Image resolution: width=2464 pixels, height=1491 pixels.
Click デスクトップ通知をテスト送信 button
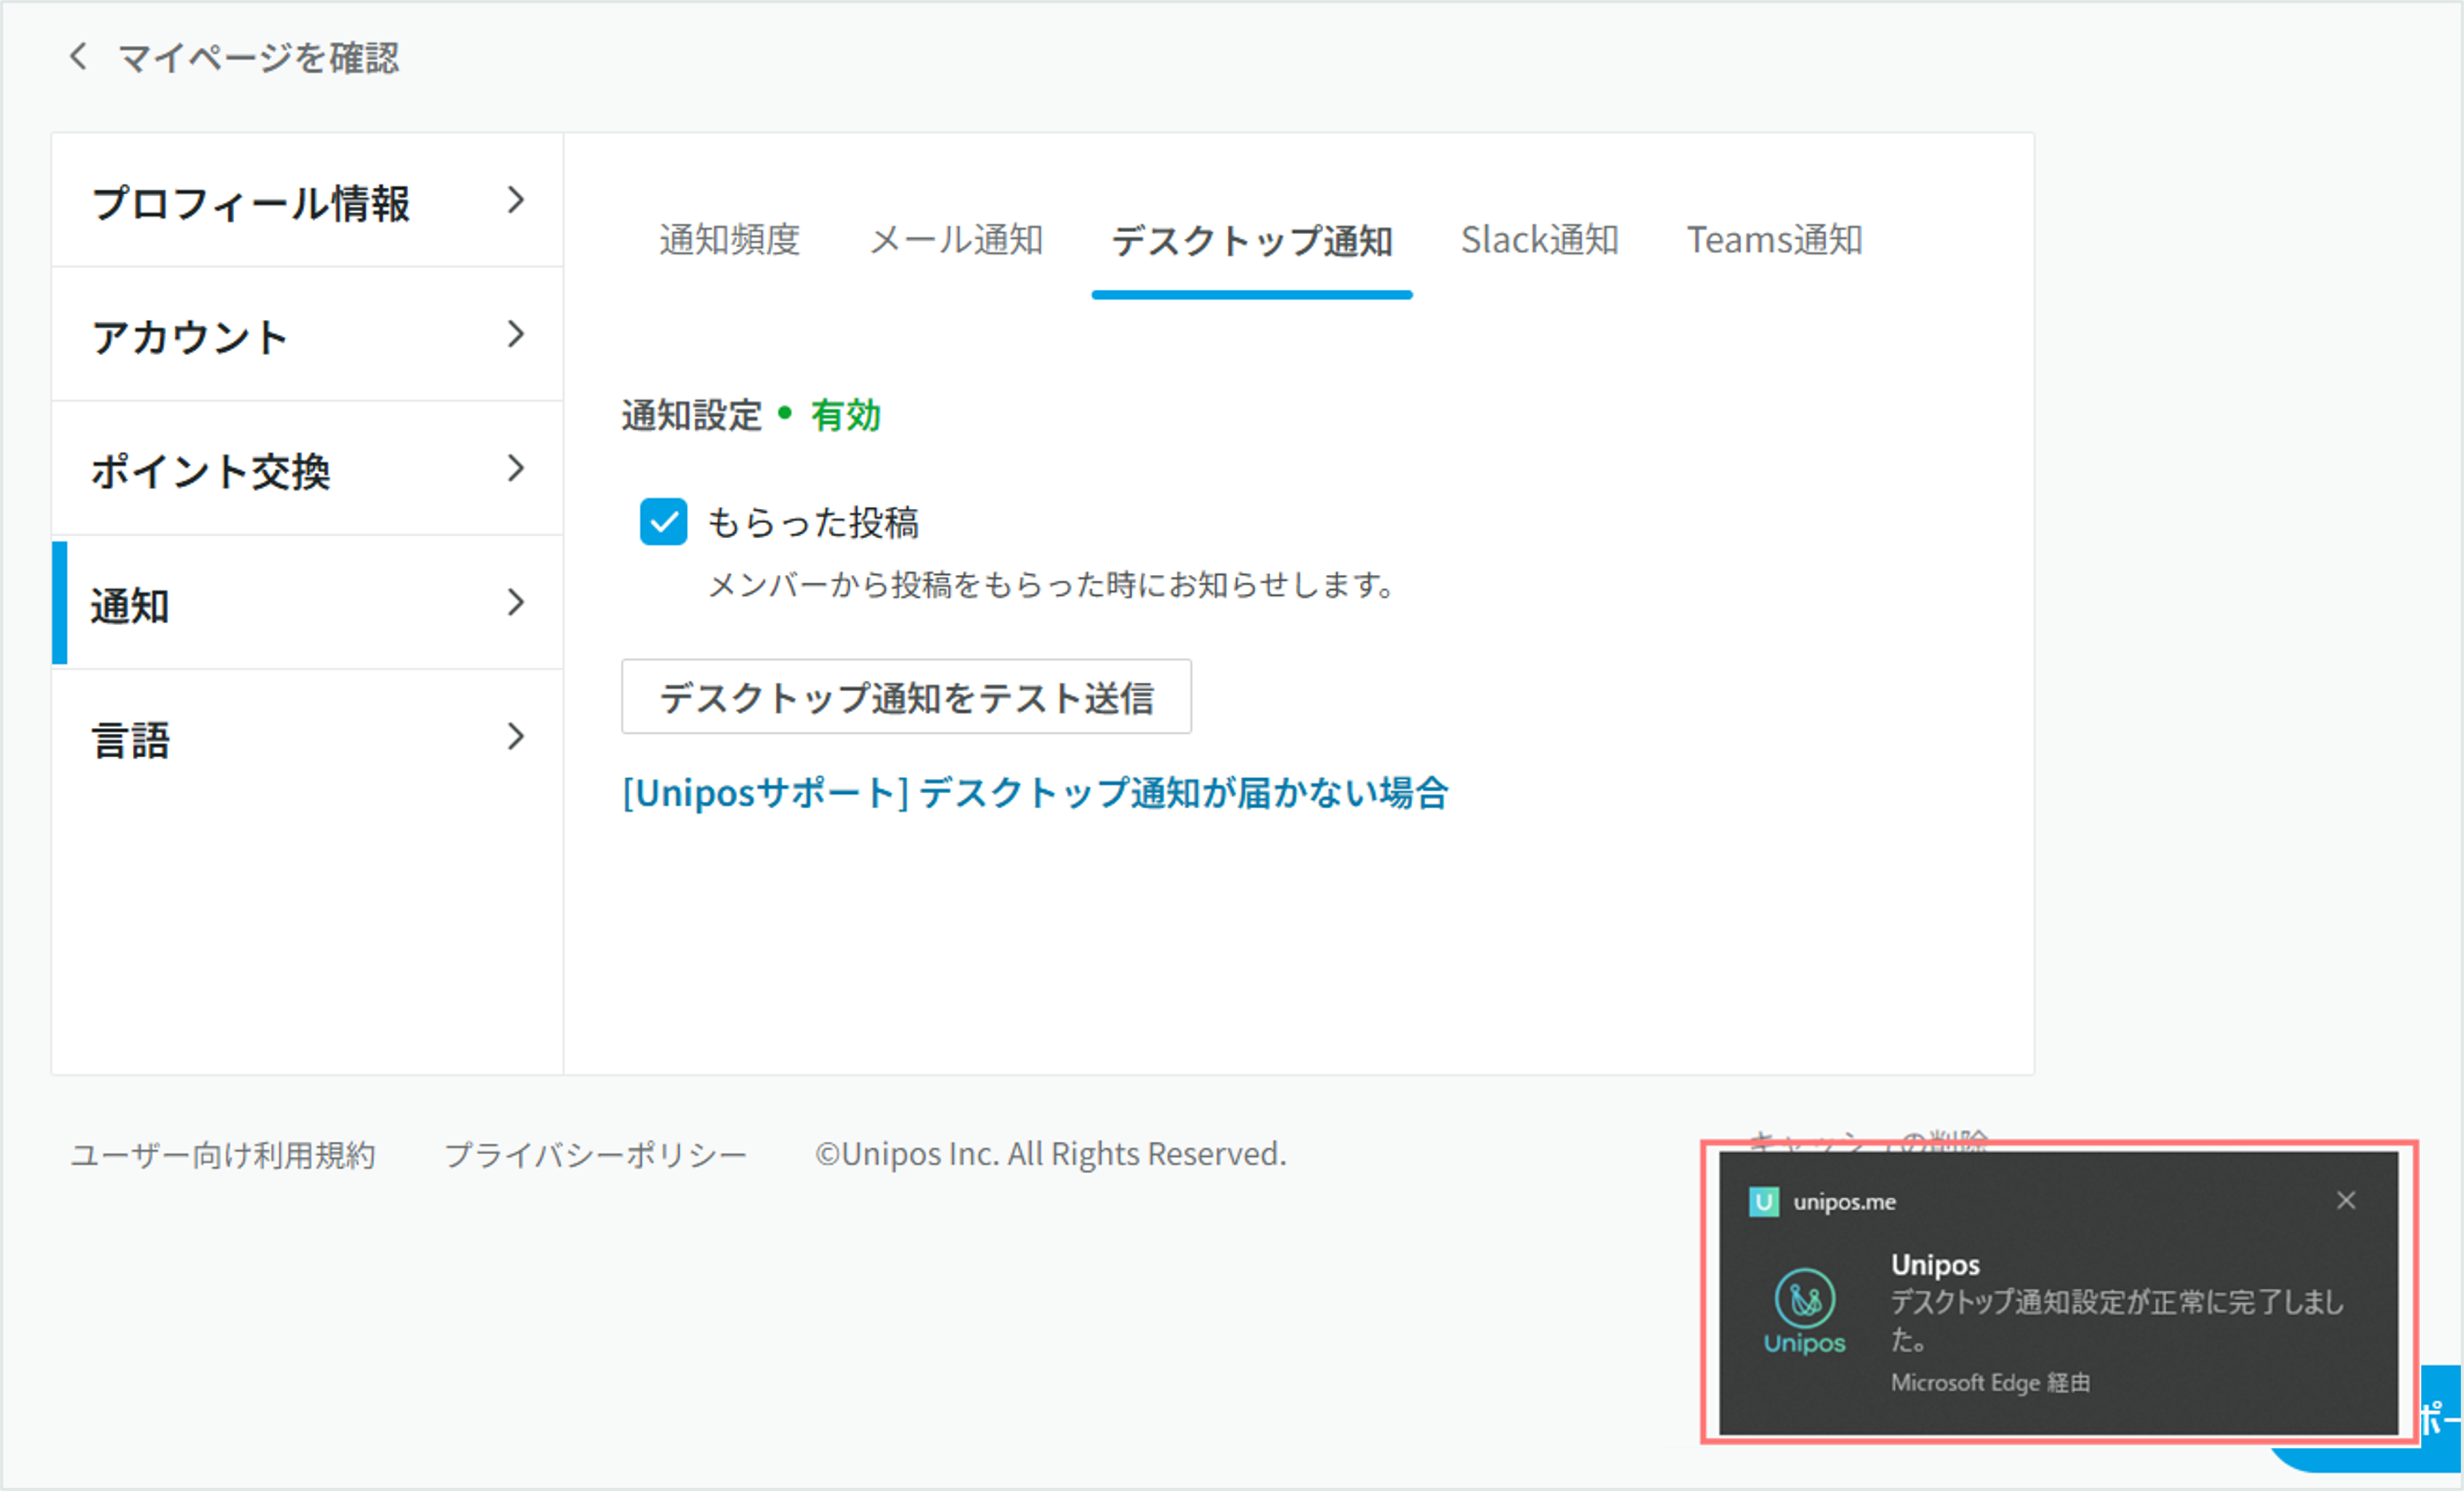point(906,697)
